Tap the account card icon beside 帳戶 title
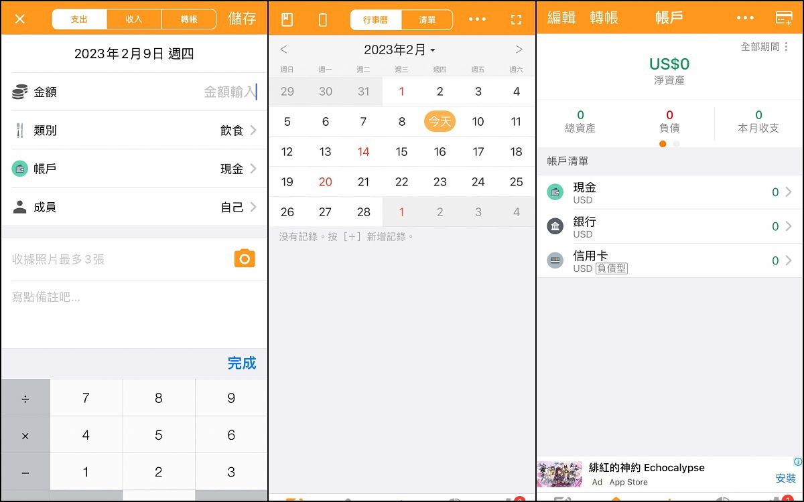 (x=784, y=18)
